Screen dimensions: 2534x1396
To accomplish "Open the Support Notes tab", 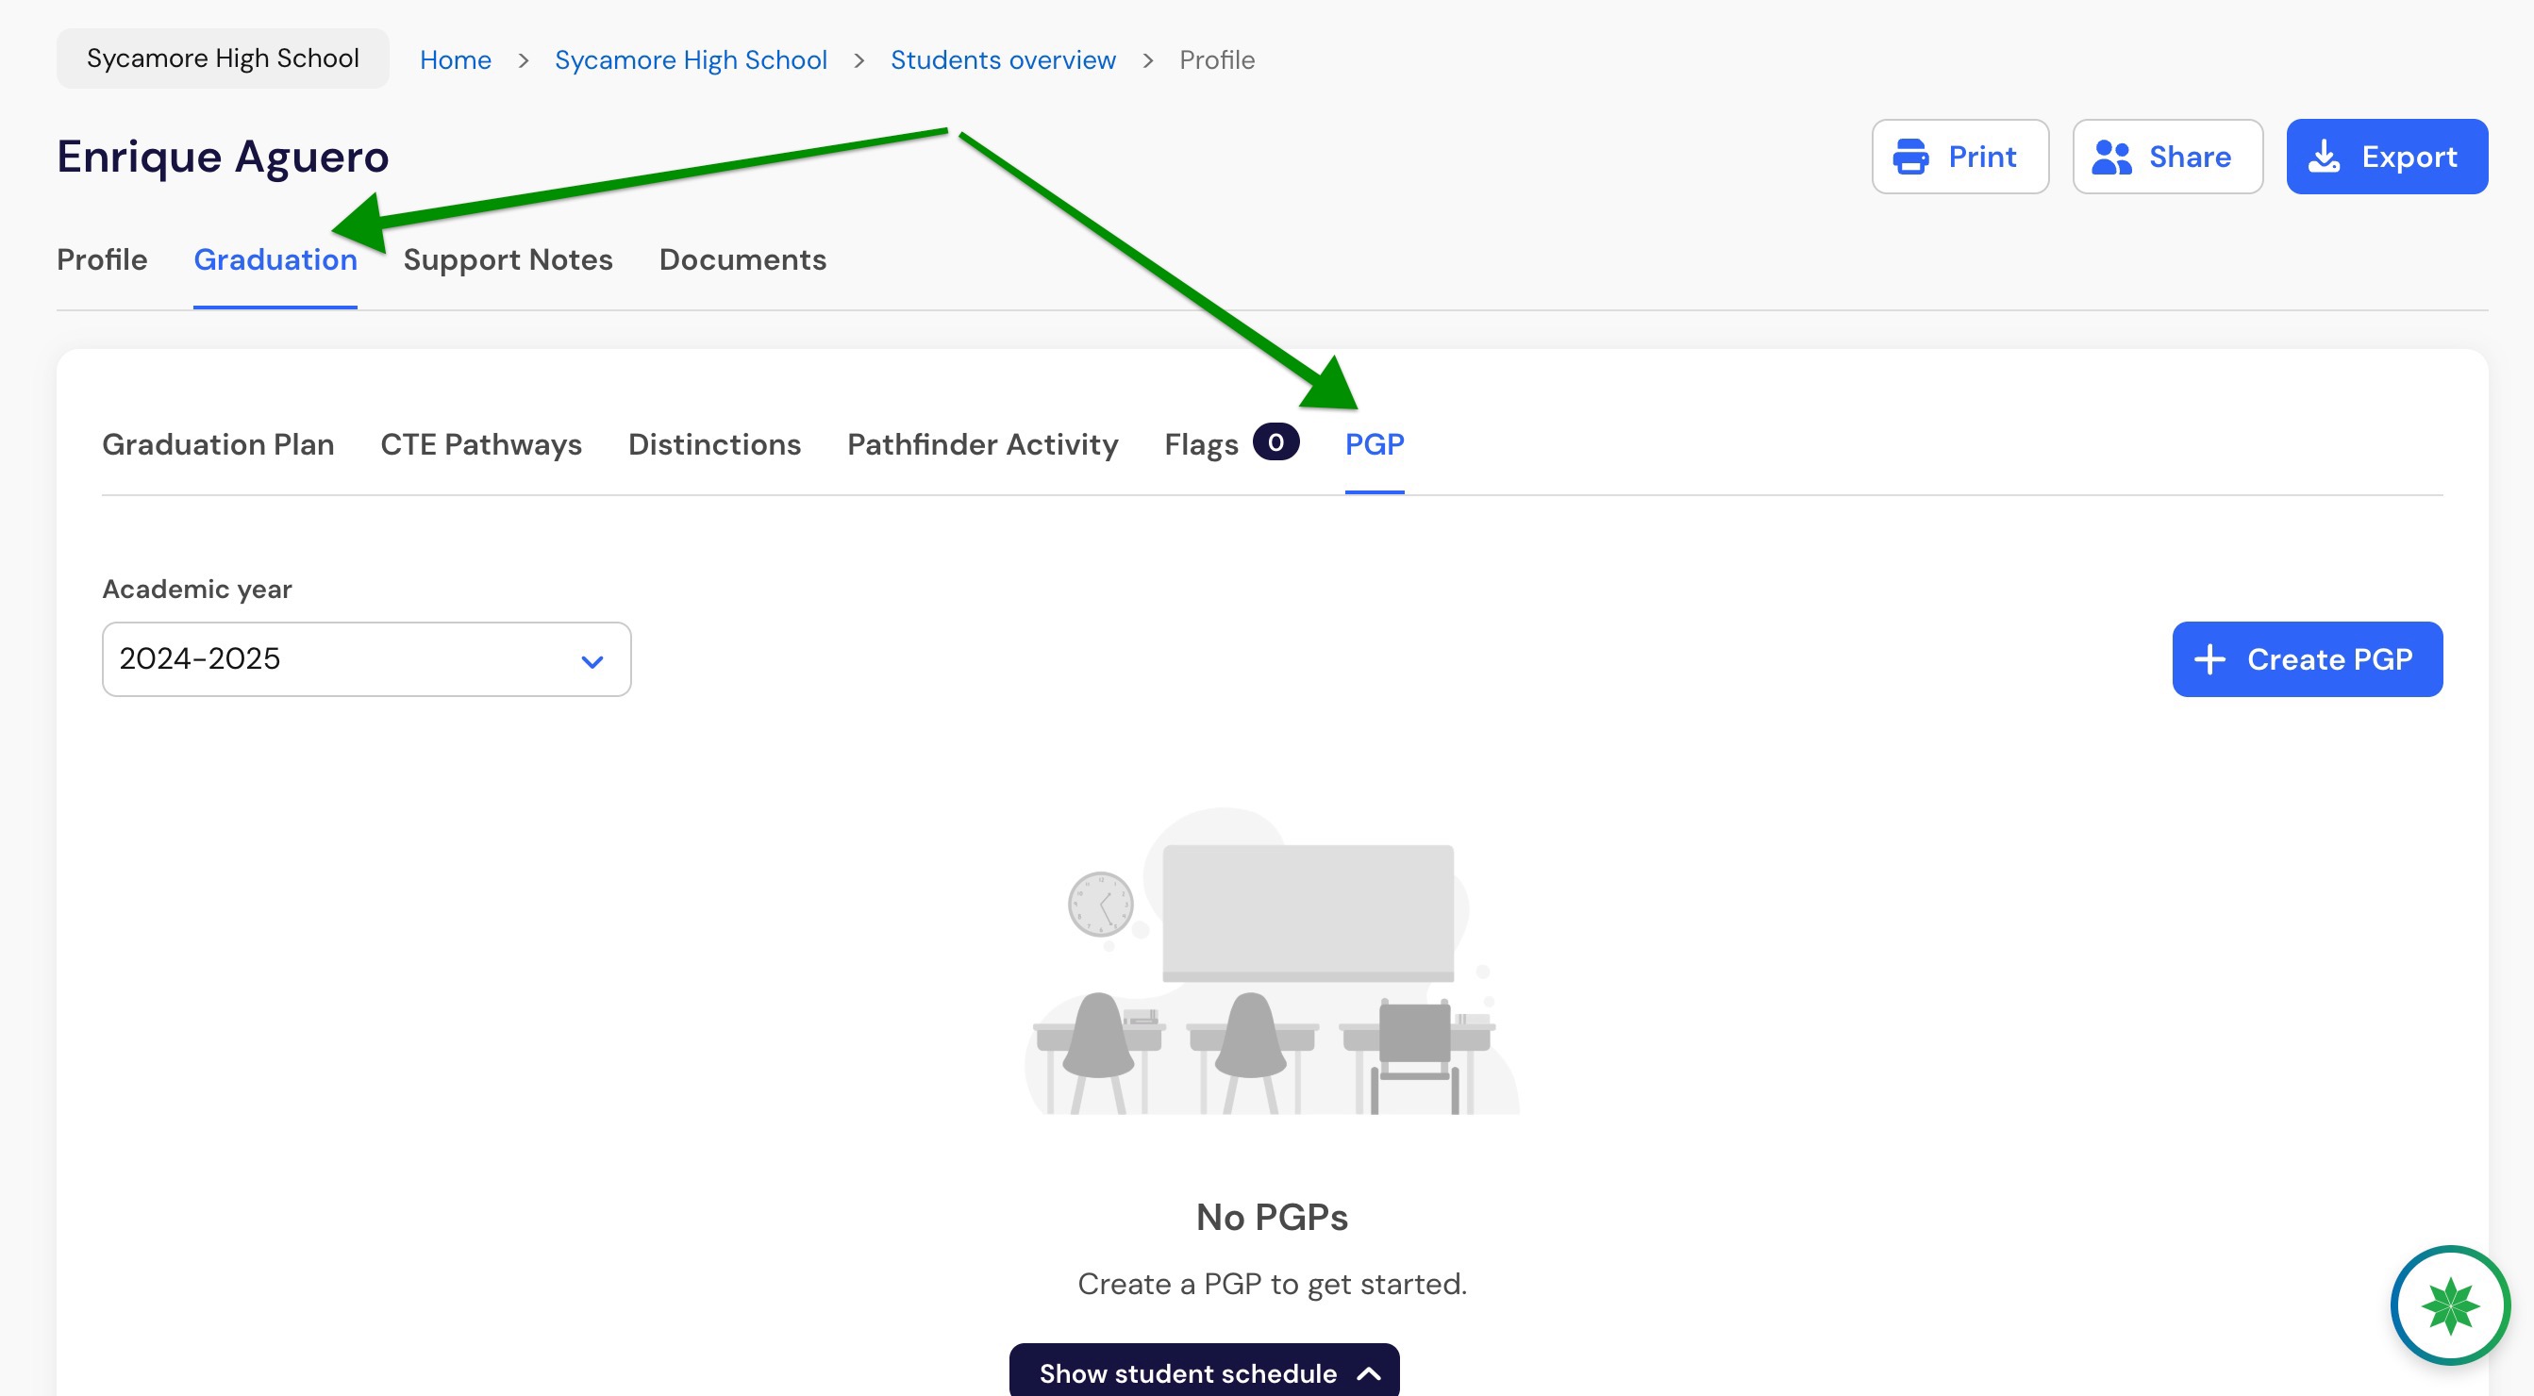I will click(508, 259).
